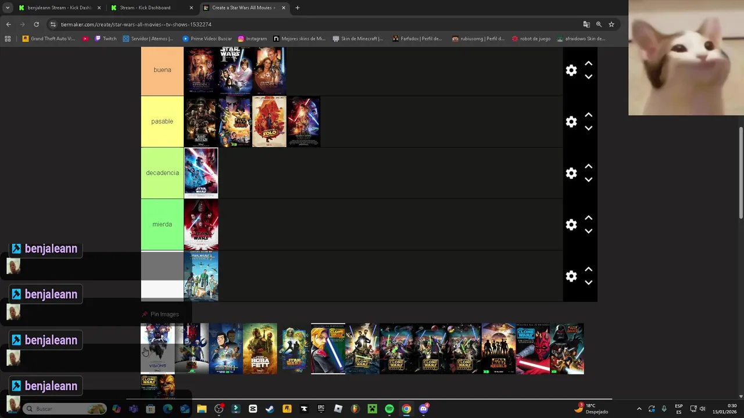Open settings gear for the unlabeled gray tier
Image resolution: width=744 pixels, height=418 pixels.
(x=571, y=276)
